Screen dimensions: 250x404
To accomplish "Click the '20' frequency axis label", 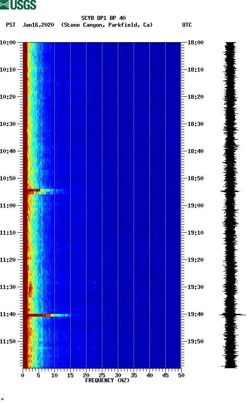I will click(87, 375).
